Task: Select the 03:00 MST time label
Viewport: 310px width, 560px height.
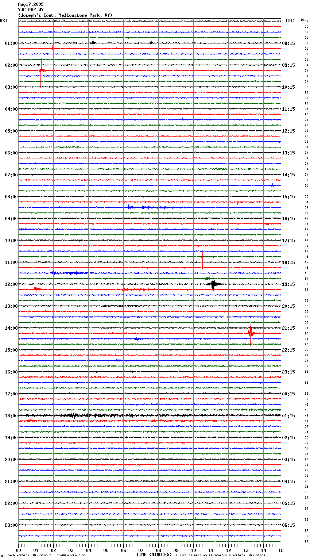Action: click(x=11, y=87)
